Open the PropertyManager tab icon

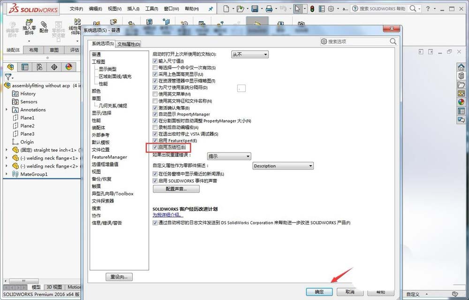click(25, 67)
